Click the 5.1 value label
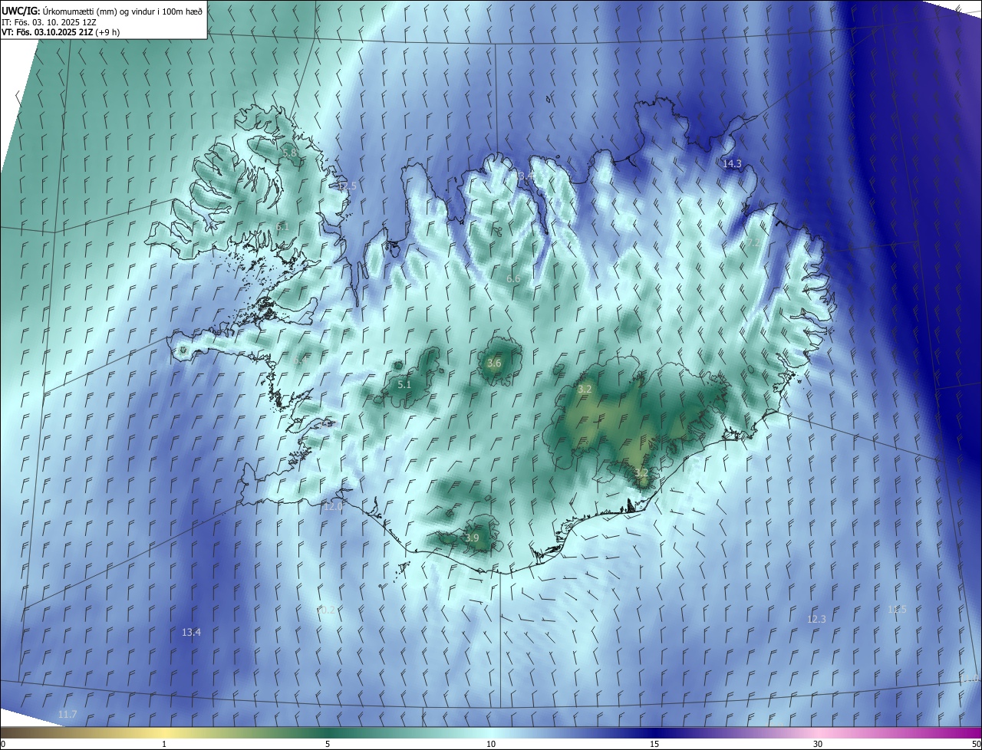 point(404,384)
